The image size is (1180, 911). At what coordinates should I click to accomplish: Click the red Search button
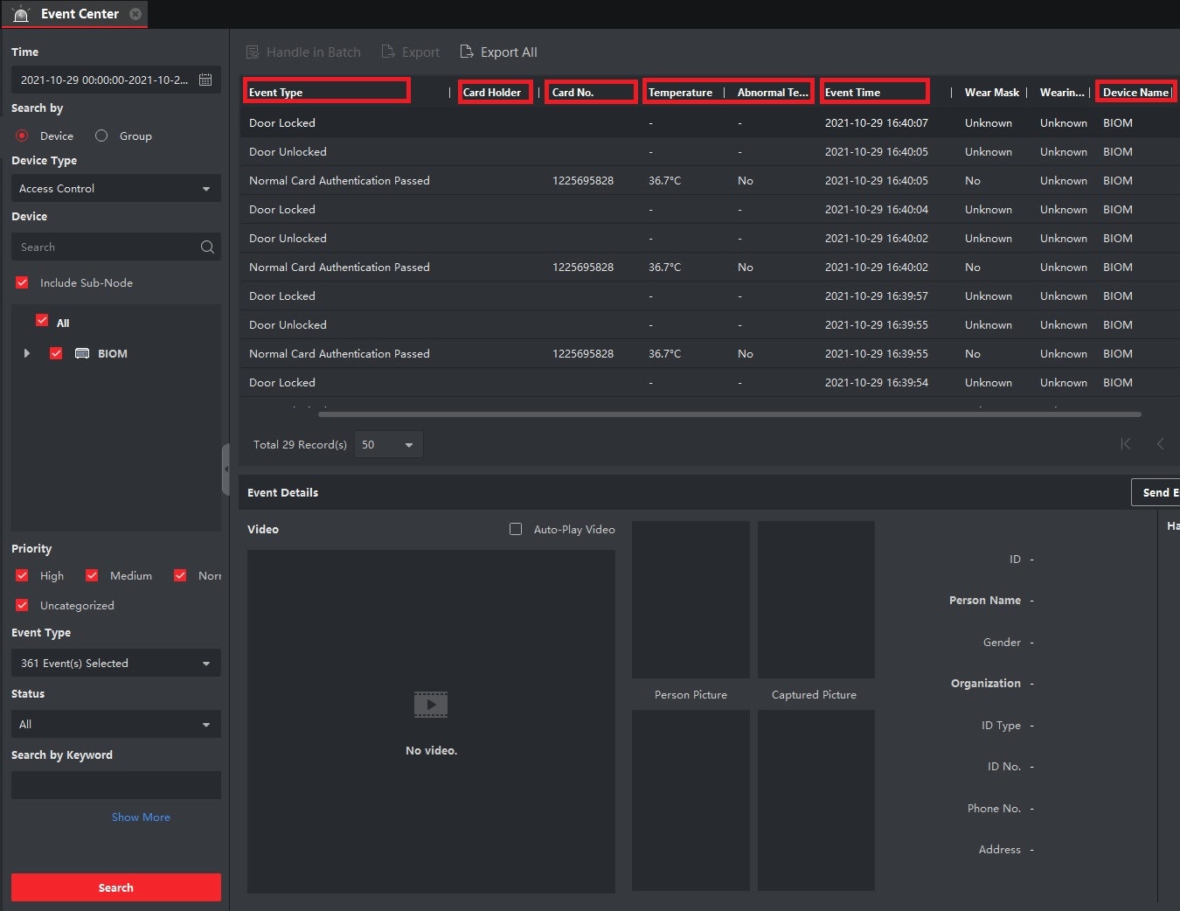[116, 887]
